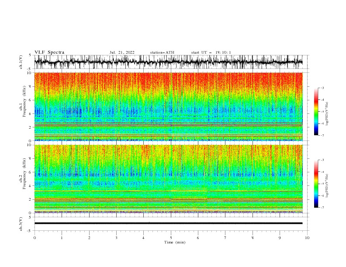Click time axis tick label "6"
346x267 pixels.
198,238
